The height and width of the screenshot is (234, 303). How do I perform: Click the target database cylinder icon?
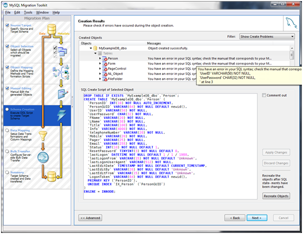(52, 176)
